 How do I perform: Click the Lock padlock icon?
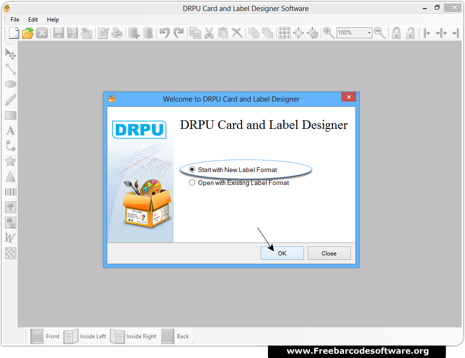click(x=396, y=33)
